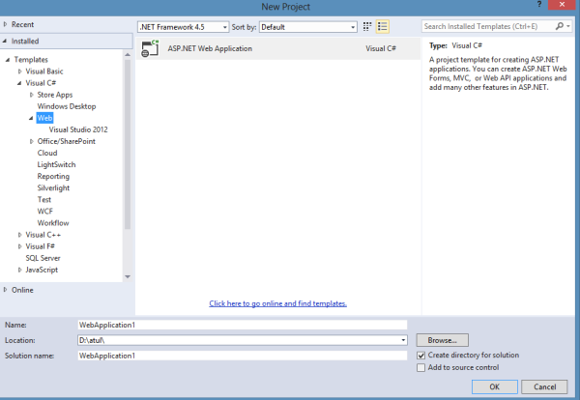Image resolution: width=580 pixels, height=400 pixels.
Task: Select the ASP.NET Web Application template icon
Action: click(x=150, y=48)
